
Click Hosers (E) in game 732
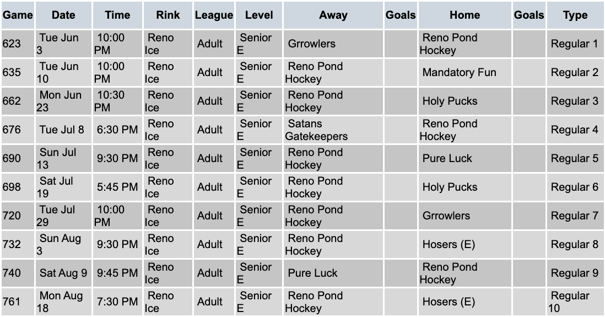(x=449, y=245)
